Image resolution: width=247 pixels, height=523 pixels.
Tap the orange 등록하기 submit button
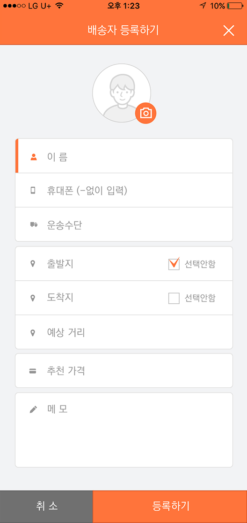[x=170, y=507]
